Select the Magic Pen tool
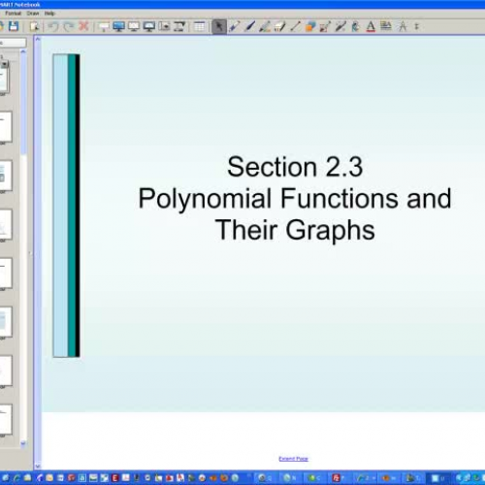The image size is (485, 485). 340,26
